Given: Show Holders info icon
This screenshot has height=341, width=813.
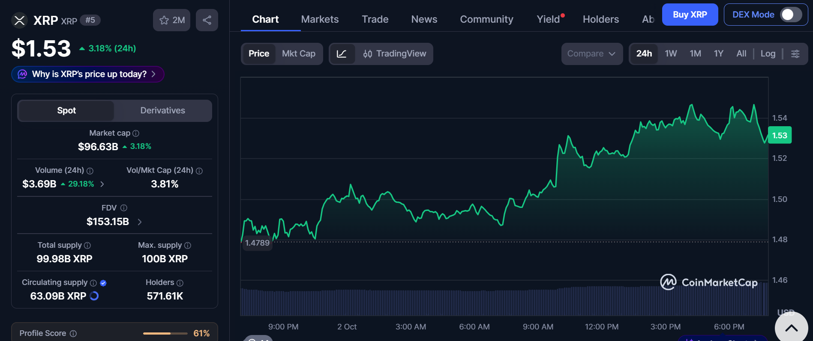Looking at the screenshot, I should (x=180, y=283).
